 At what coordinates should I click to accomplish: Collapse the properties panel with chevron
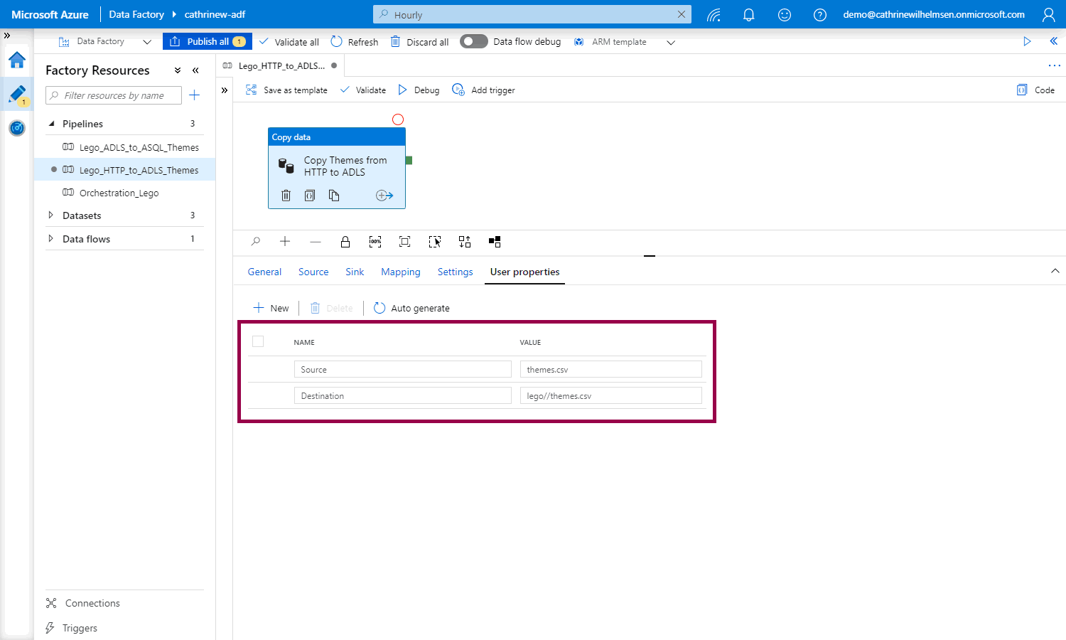(1055, 271)
